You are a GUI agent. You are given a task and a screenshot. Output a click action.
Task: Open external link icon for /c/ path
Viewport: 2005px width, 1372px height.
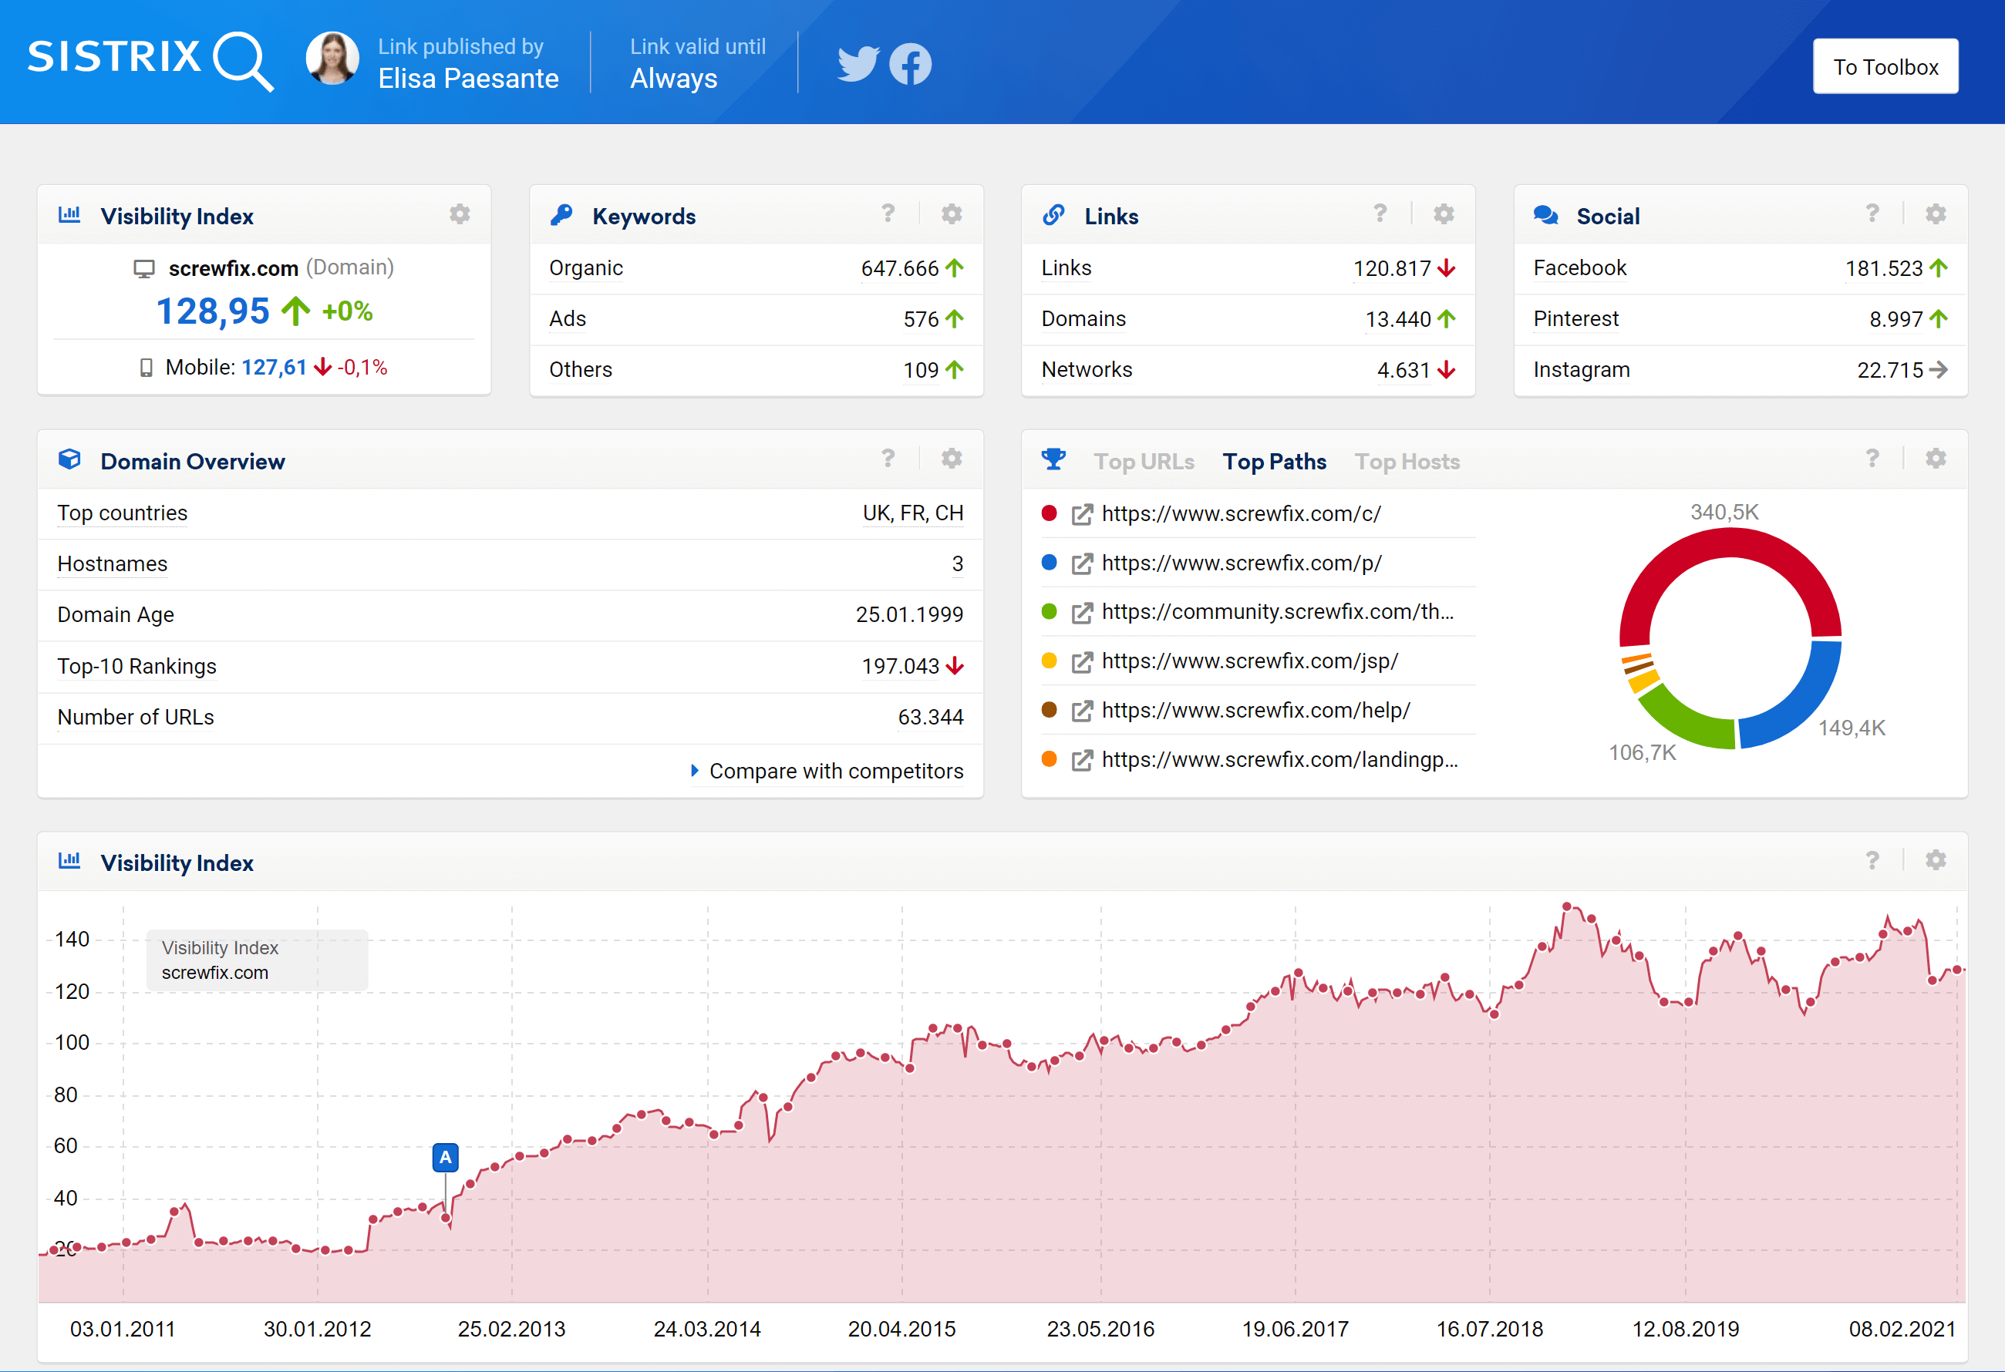tap(1082, 514)
